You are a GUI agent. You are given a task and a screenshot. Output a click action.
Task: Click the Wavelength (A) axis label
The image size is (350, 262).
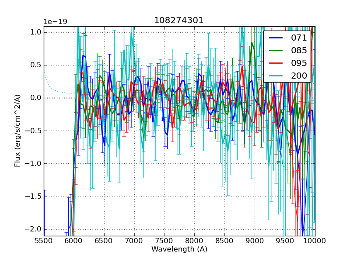pos(179,249)
